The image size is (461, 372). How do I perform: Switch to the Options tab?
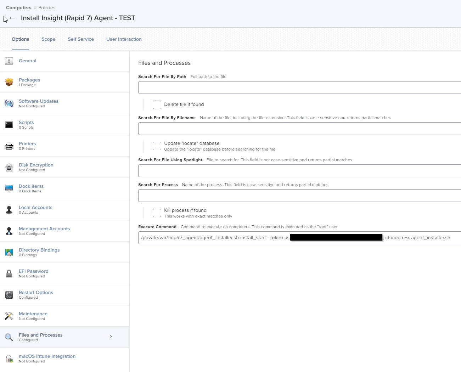click(21, 39)
